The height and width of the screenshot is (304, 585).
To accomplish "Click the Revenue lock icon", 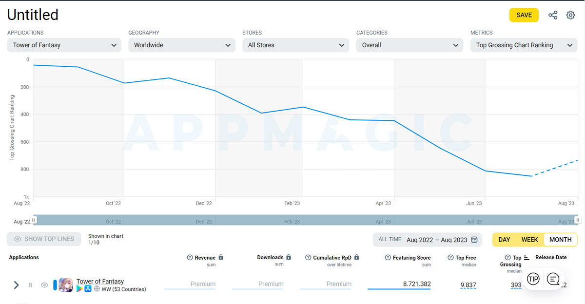I will coord(221,257).
